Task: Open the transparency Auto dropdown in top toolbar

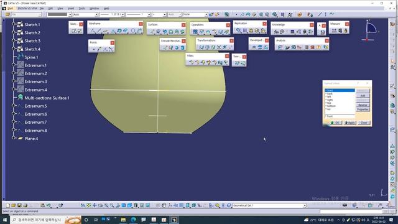Action: point(96,14)
